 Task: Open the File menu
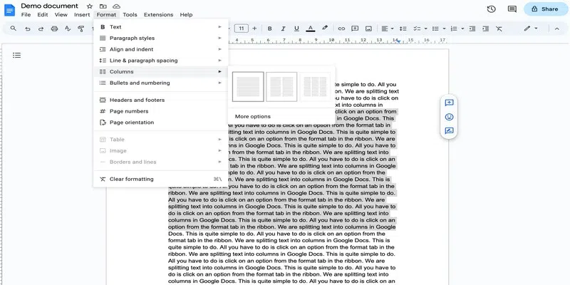click(26, 15)
